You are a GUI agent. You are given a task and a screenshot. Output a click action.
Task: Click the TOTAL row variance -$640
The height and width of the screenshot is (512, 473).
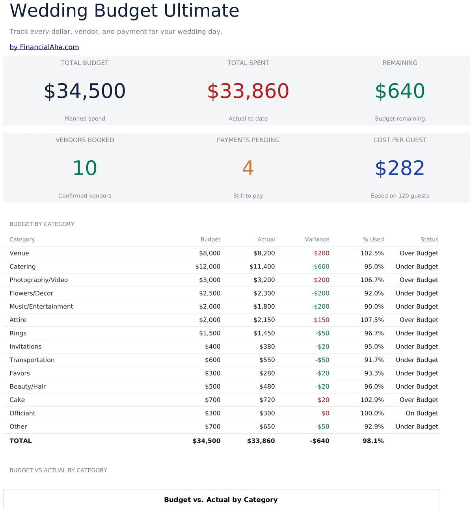pyautogui.click(x=319, y=441)
